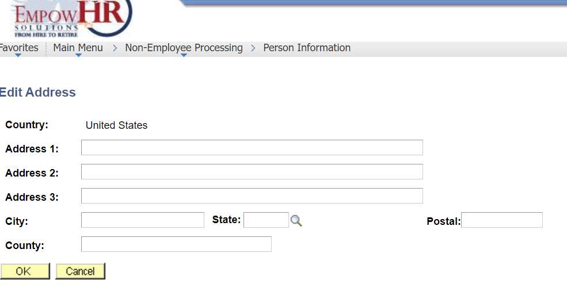Screen dimensions: 567x295
Task: Select the County input field
Action: pyautogui.click(x=176, y=244)
